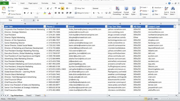Open Sort & Filter menu
The width and height of the screenshot is (180, 101).
click(x=166, y=11)
